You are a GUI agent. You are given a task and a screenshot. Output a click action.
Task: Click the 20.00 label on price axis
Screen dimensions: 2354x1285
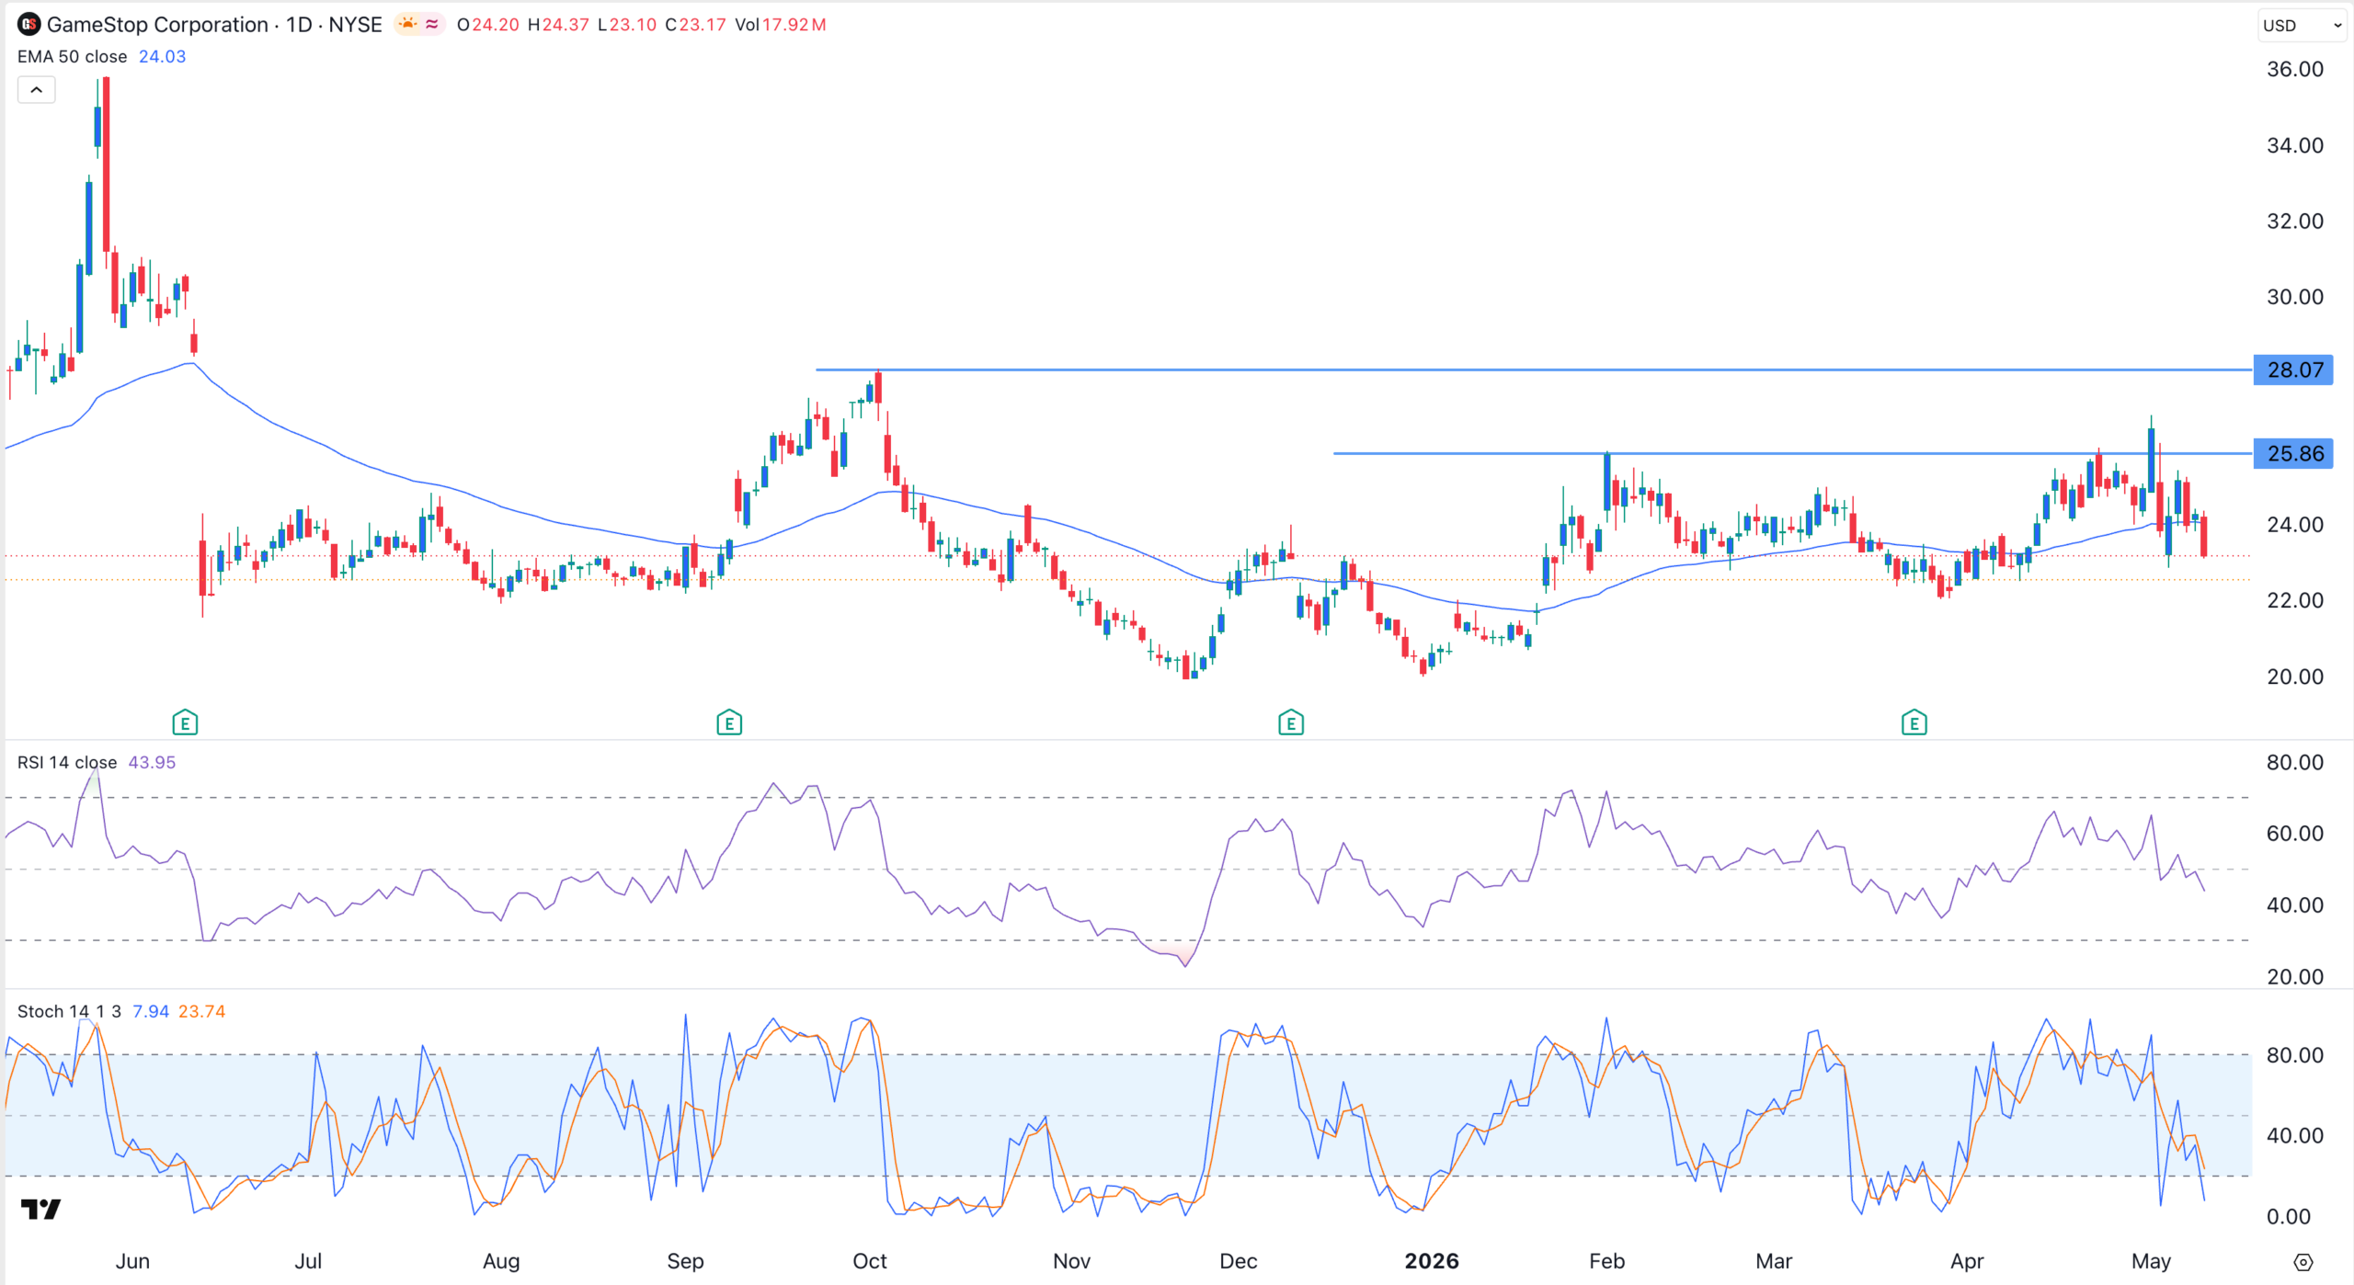(x=2294, y=677)
